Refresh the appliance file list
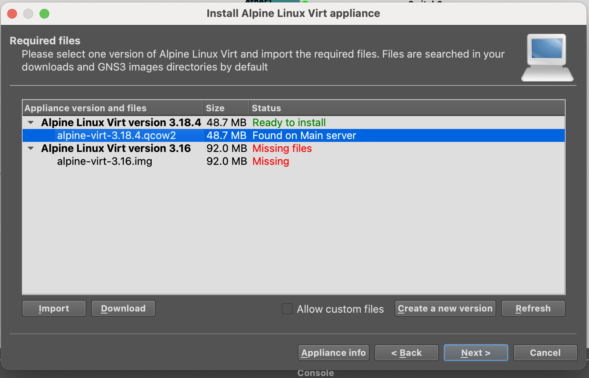The image size is (589, 378). coord(533,308)
